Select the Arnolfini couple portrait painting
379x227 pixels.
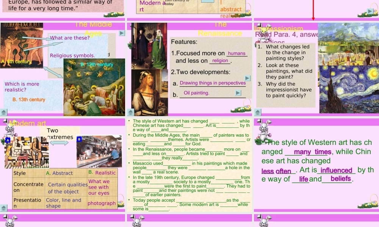[149, 46]
